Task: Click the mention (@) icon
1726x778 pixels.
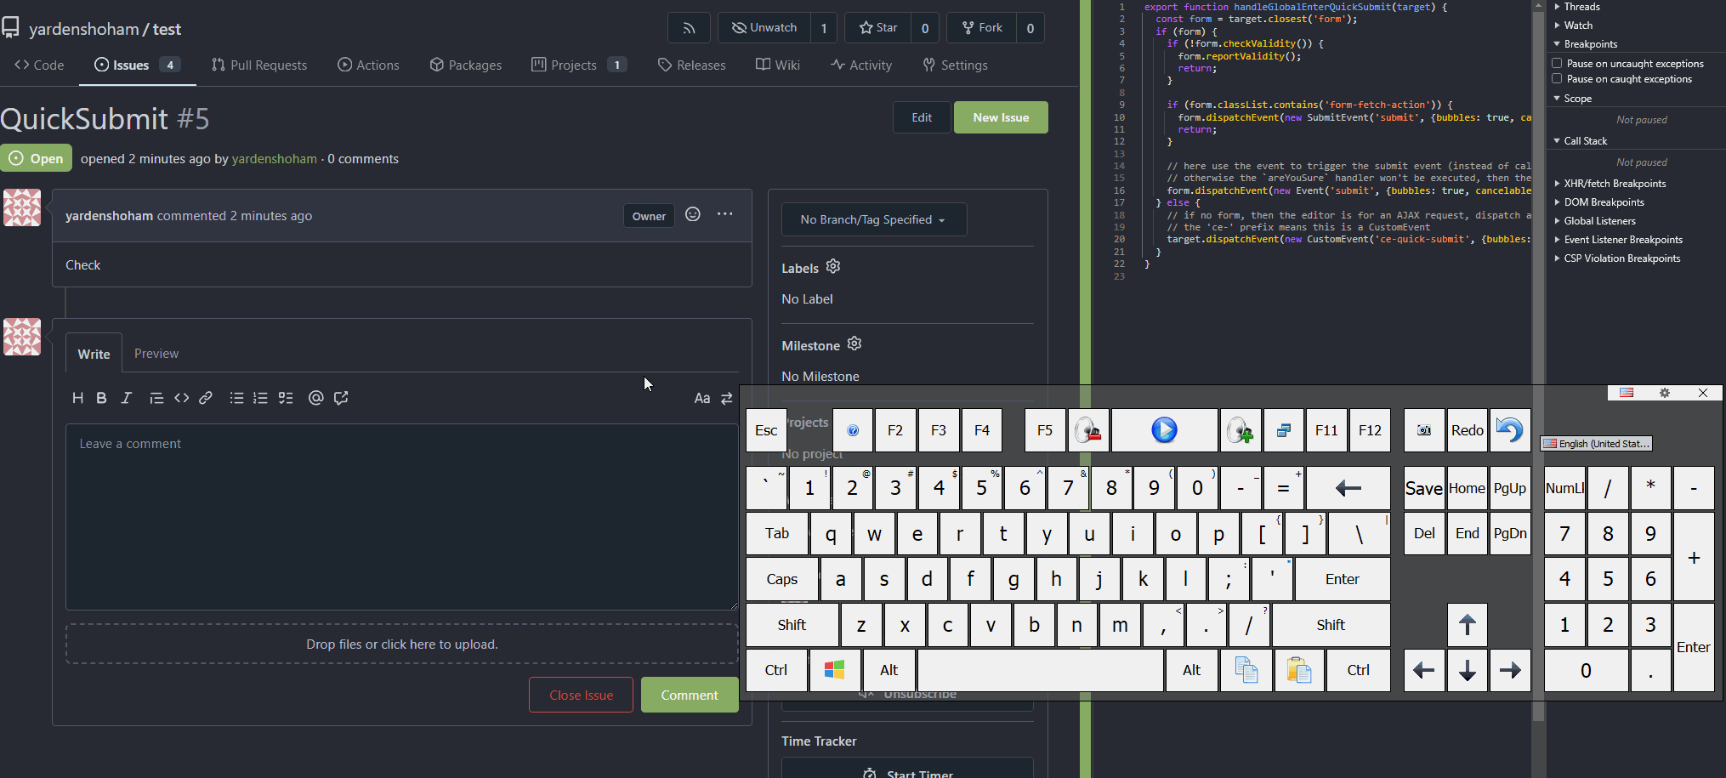Action: tap(315, 398)
